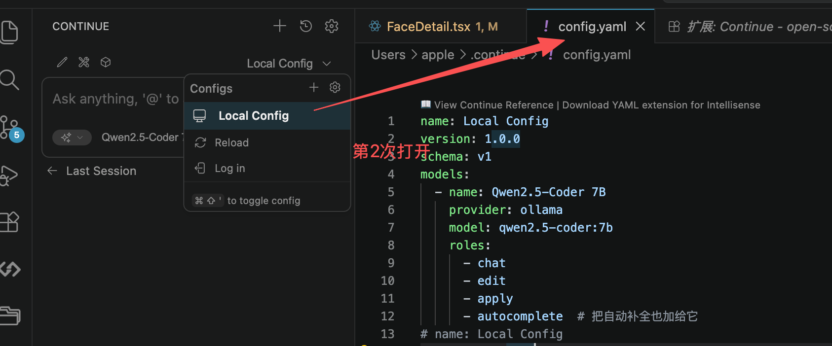Click the pencil rules icon below CONTINUE title
Screen dimensions: 832x346
point(62,62)
